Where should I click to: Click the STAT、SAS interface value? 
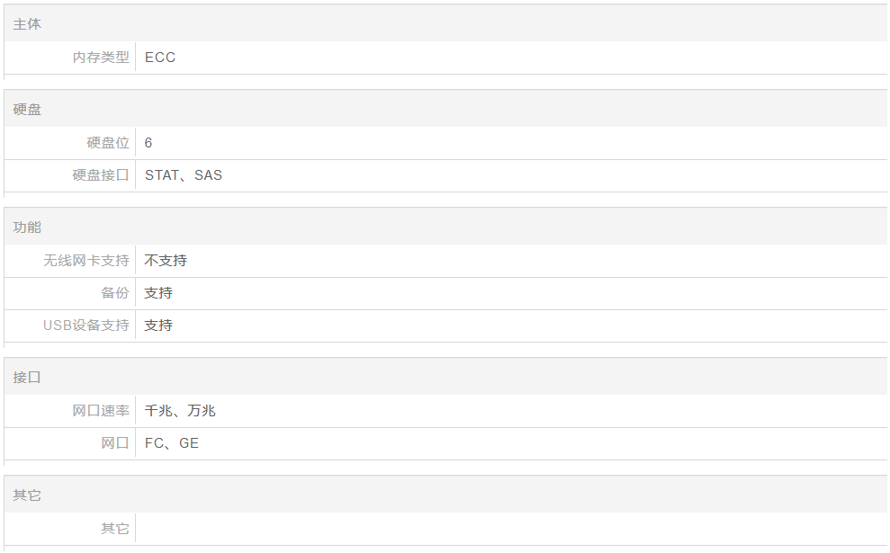pos(184,174)
